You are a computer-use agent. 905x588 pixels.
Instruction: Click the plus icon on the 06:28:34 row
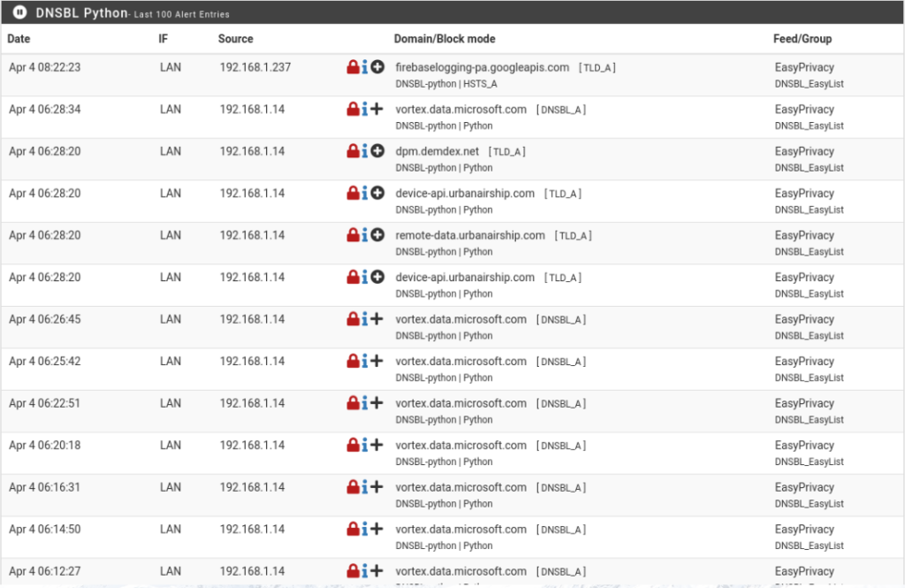click(x=376, y=109)
